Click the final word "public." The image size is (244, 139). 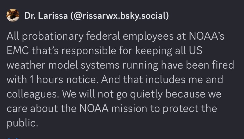[22, 123]
